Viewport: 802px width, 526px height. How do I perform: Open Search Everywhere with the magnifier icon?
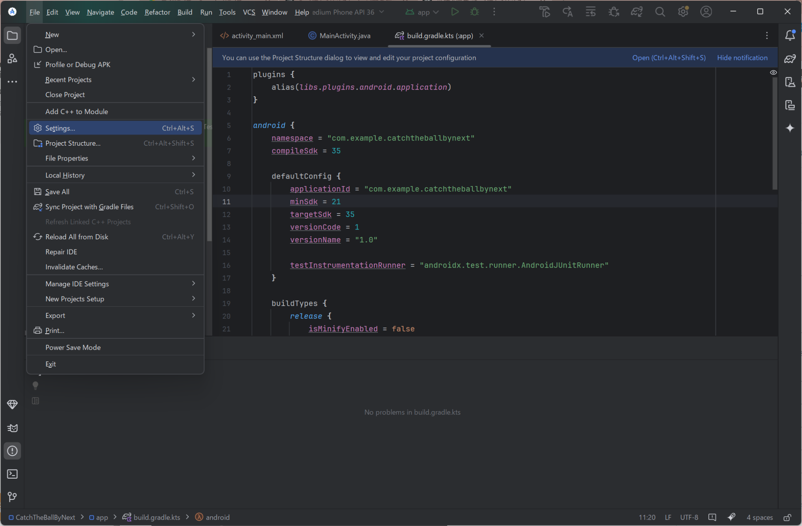(x=660, y=12)
